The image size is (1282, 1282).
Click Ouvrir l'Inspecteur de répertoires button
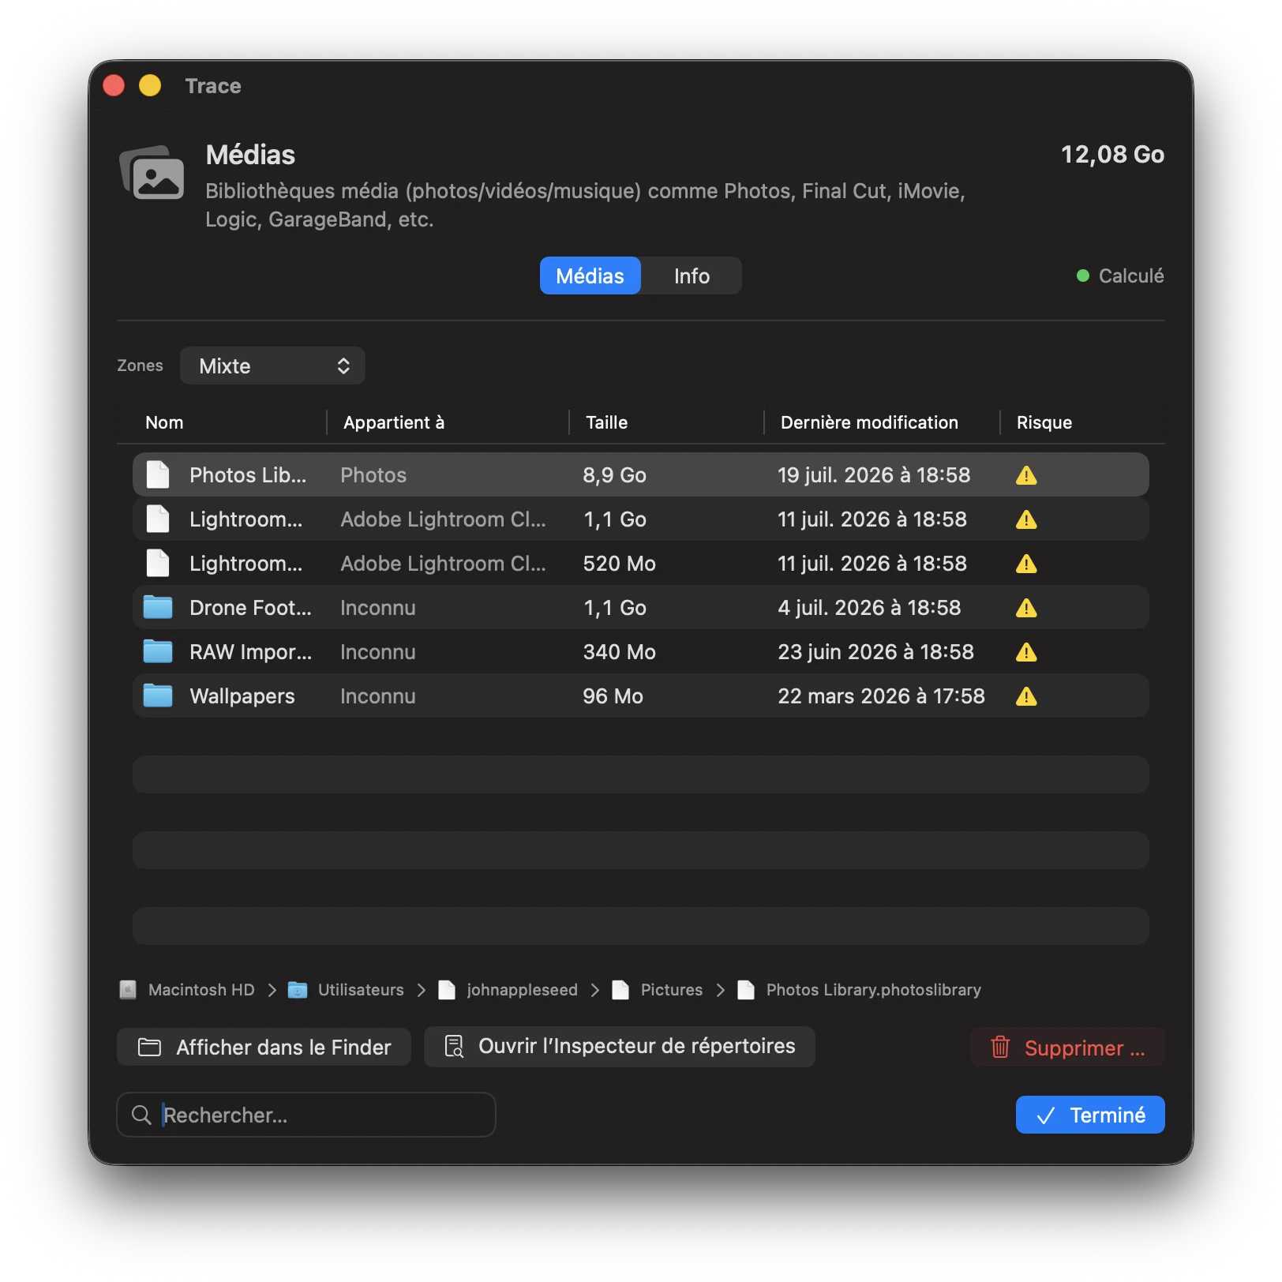click(620, 1047)
